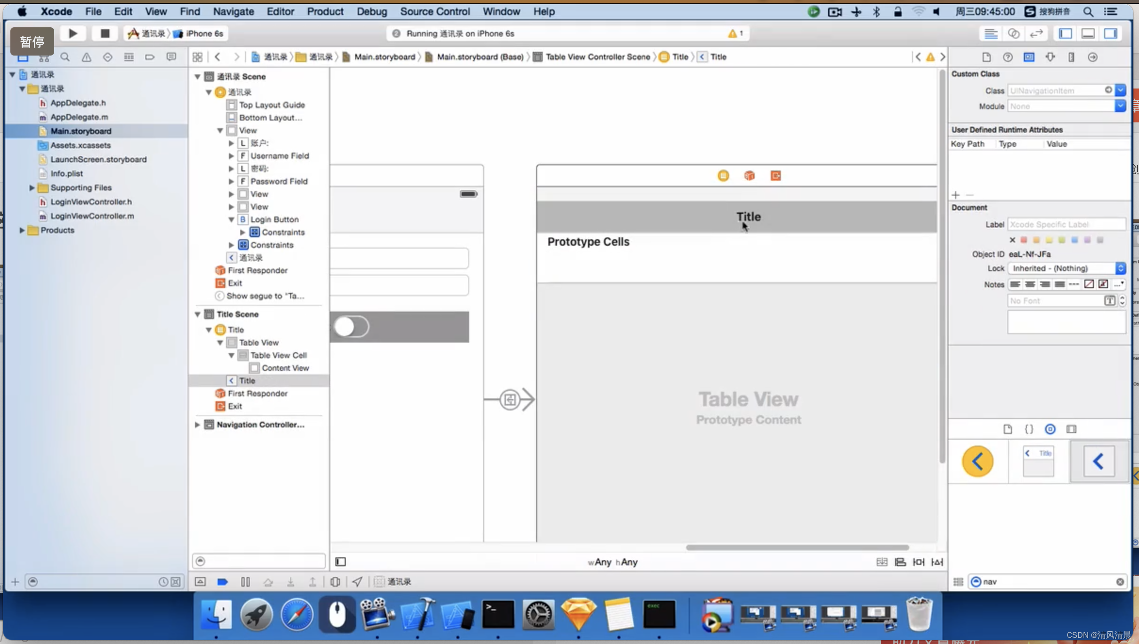1139x644 pixels.
Task: Expand the Supporting Files folder
Action: [x=32, y=188]
